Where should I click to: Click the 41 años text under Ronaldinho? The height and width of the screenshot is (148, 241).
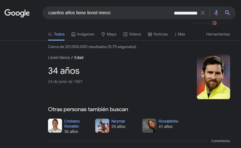pyautogui.click(x=165, y=126)
